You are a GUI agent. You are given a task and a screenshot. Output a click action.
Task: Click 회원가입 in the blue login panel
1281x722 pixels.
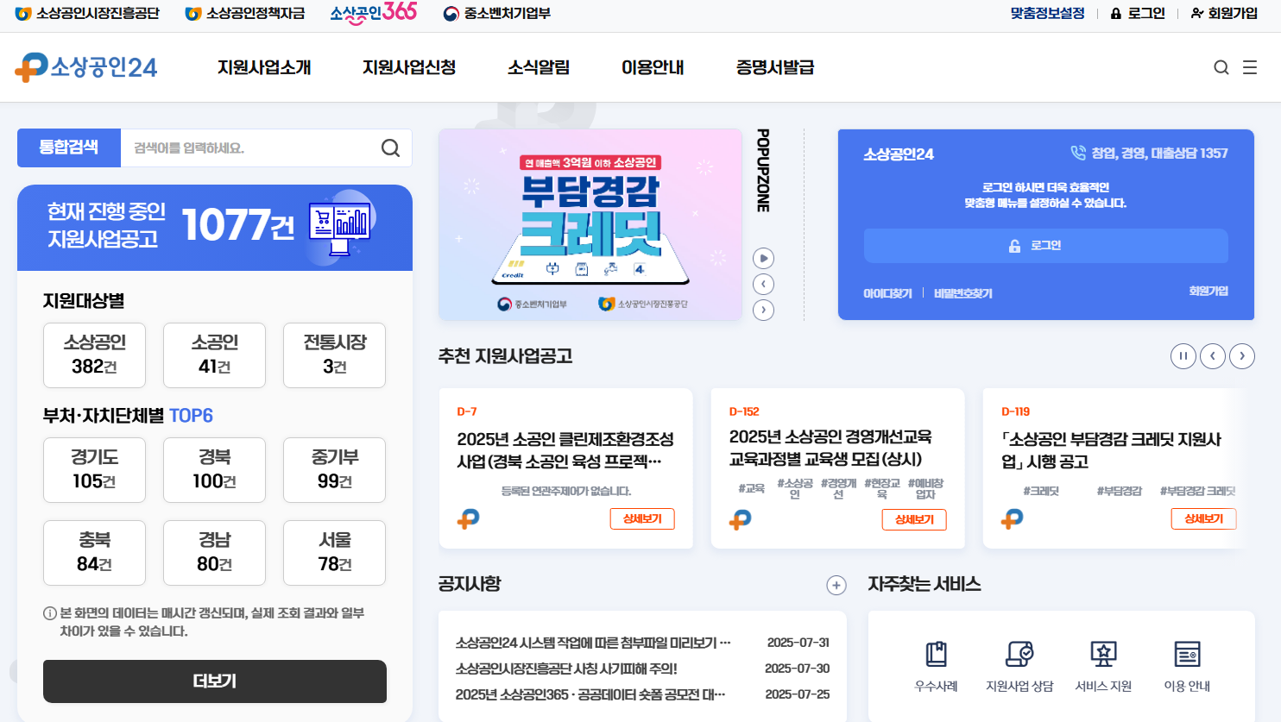[x=1208, y=292]
